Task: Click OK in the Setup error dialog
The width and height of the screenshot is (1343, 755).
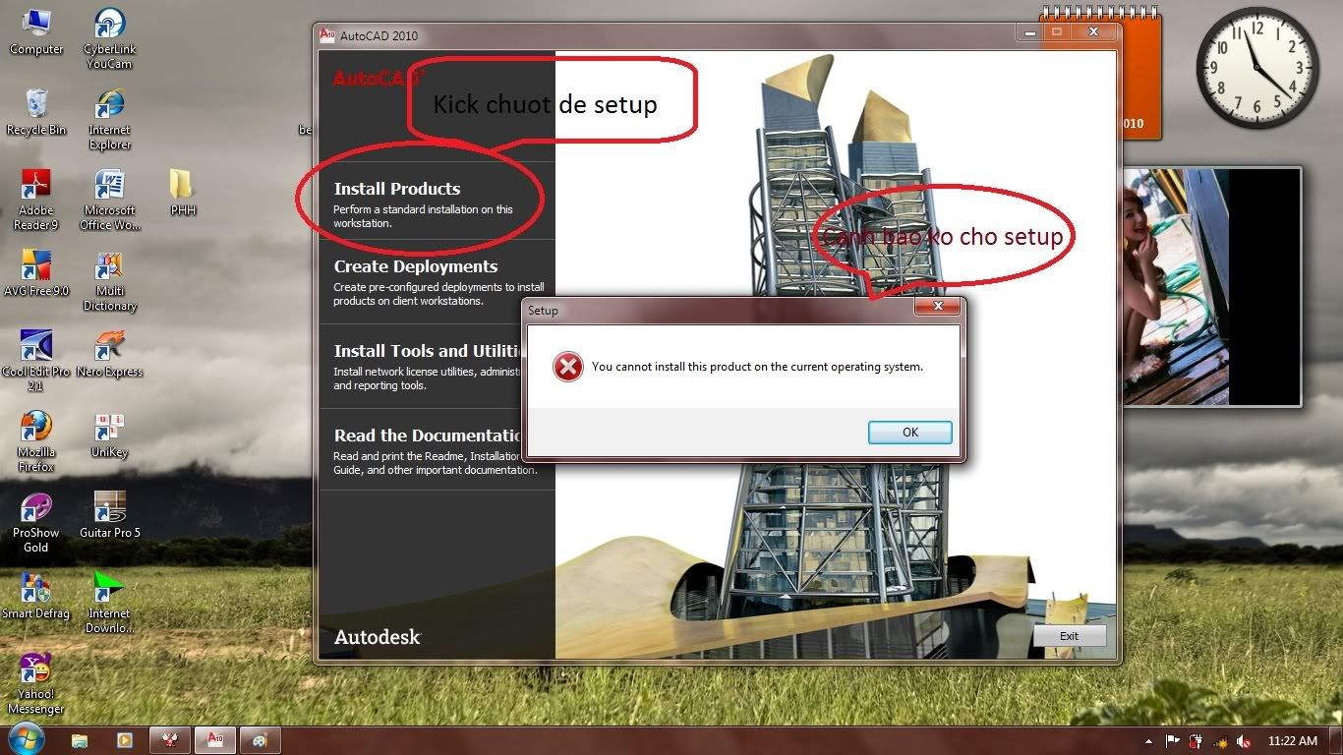Action: [x=909, y=433]
